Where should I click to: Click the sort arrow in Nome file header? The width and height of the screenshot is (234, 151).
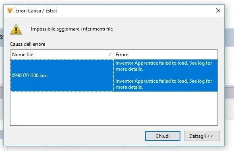(x=110, y=54)
